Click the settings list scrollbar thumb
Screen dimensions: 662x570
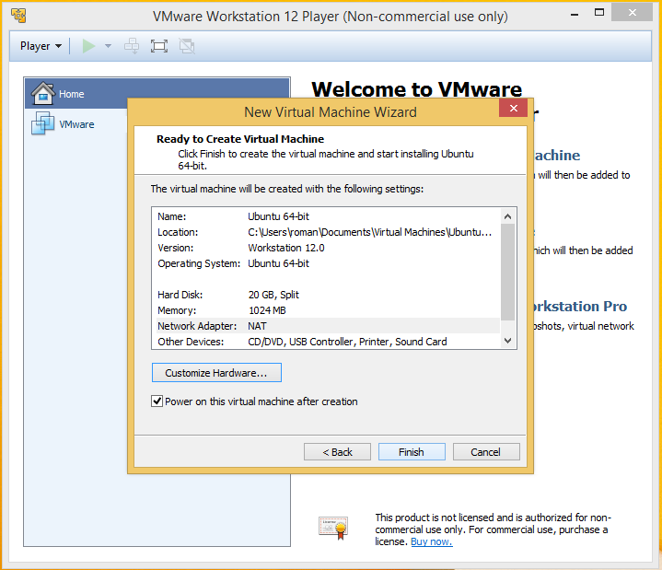(508, 273)
